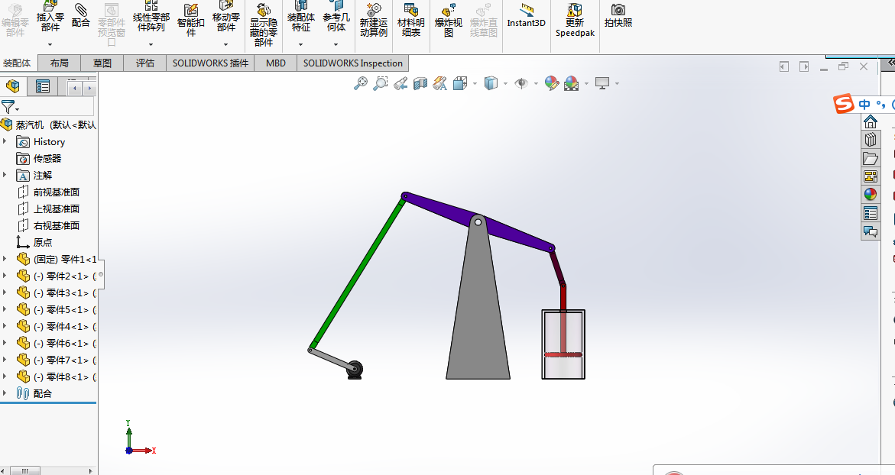Open Reference Geometry (参考几何体) tool

(336, 17)
